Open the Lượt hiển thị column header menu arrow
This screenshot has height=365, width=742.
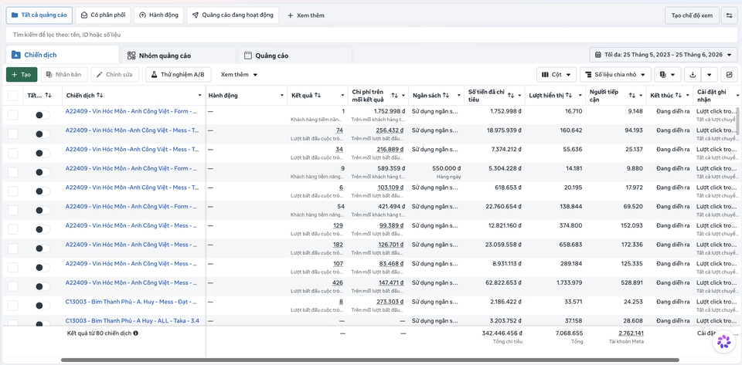[x=580, y=96]
